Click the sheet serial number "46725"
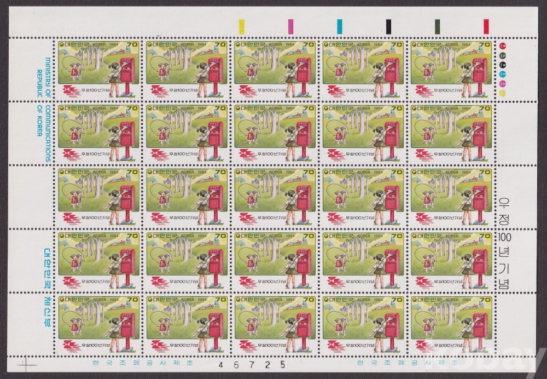 tap(251, 365)
